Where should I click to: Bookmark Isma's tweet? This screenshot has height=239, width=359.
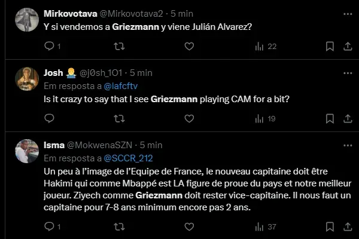[329, 226]
